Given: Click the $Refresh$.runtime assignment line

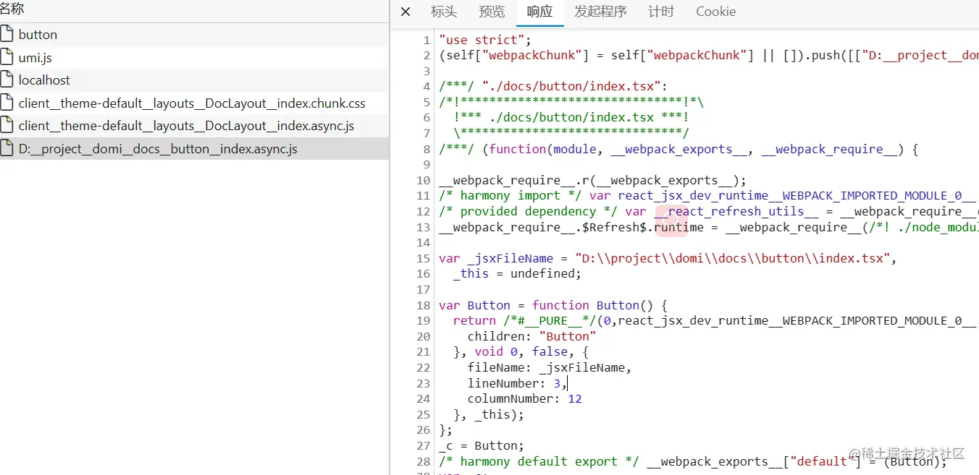Looking at the screenshot, I should pos(709,227).
